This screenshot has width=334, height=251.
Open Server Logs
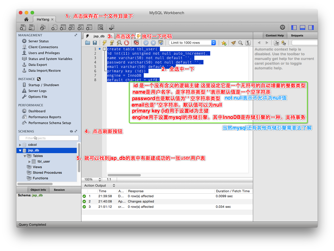coord(37,91)
